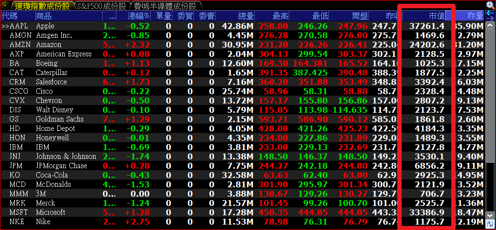
Task: Select the IBM ticker code
Action: [x=16, y=147]
